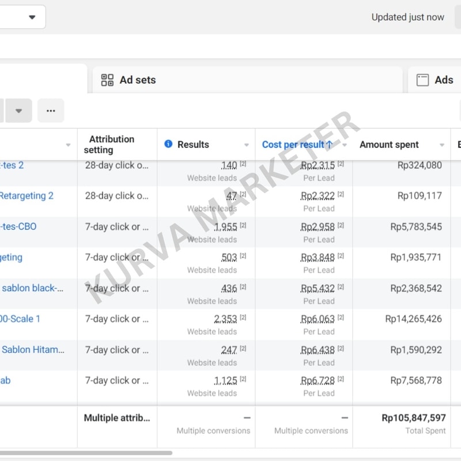
Task: Click the [2] footnote beside Rp2,315
Action: pyautogui.click(x=341, y=164)
